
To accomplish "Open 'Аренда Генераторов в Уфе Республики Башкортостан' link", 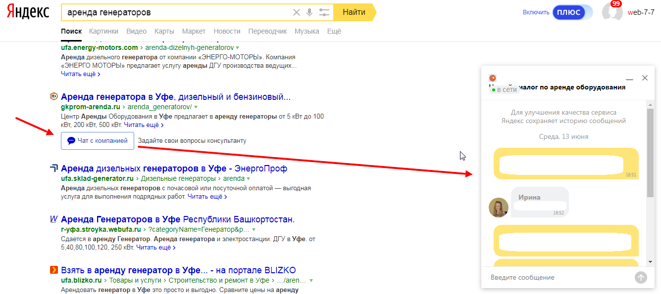I will pyautogui.click(x=178, y=219).
